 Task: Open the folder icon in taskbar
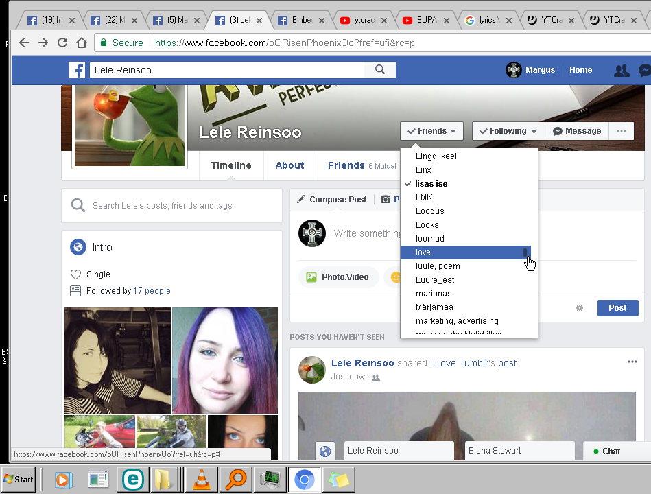163,480
